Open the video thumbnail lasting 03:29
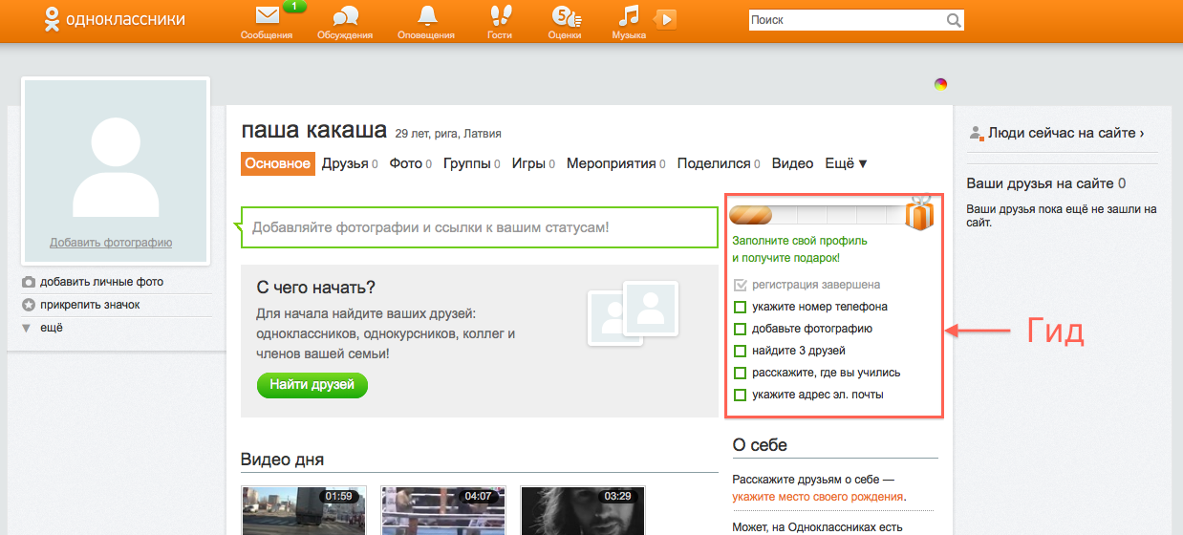Image resolution: width=1183 pixels, height=535 pixels. coord(582,510)
